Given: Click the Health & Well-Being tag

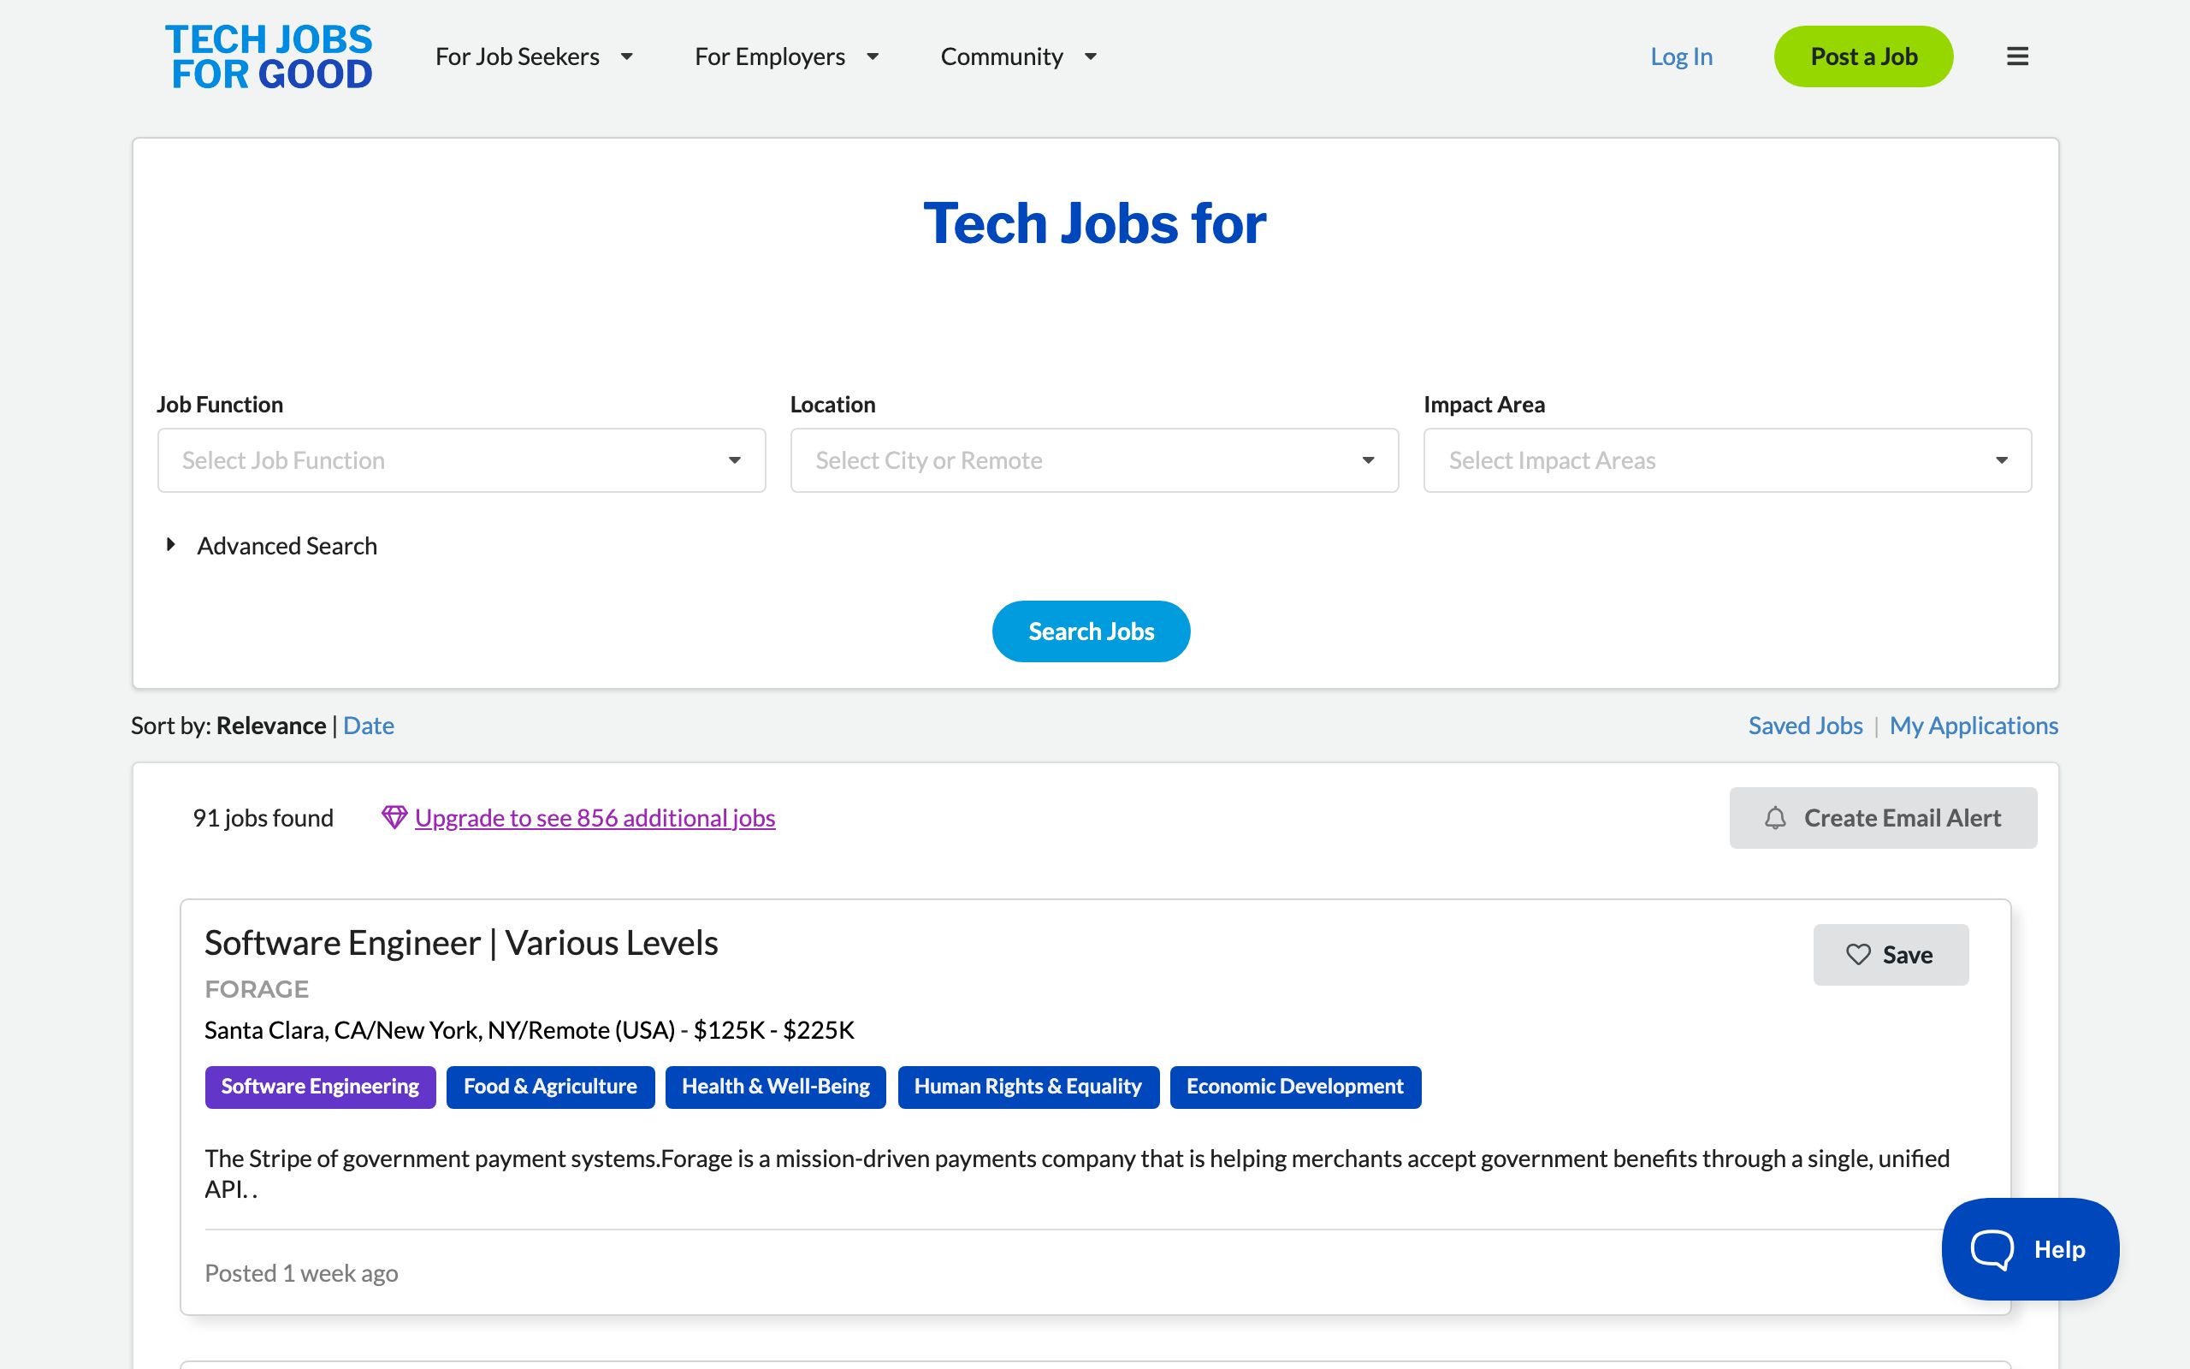Looking at the screenshot, I should click(x=776, y=1087).
